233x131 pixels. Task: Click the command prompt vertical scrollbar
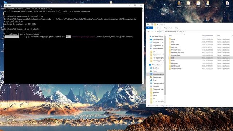(x=143, y=45)
